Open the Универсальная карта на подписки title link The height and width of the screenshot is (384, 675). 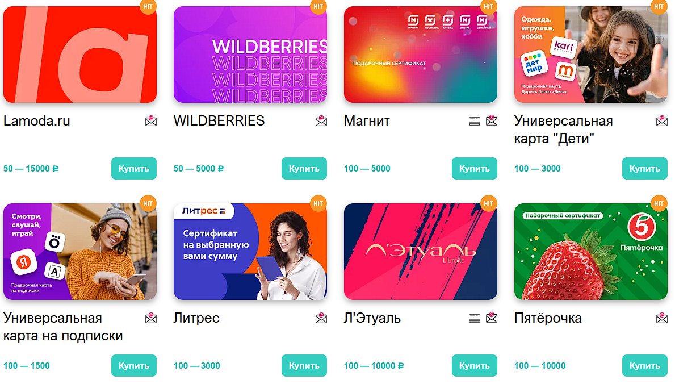click(63, 327)
